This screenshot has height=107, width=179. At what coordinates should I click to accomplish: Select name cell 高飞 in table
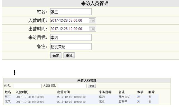coord(8,102)
